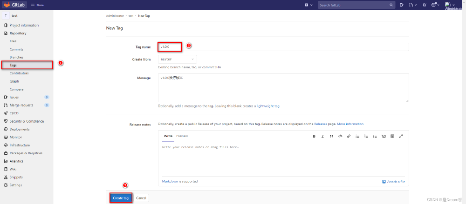Image resolution: width=466 pixels, height=204 pixels.
Task: Click the bold formatting icon
Action: pos(314,136)
